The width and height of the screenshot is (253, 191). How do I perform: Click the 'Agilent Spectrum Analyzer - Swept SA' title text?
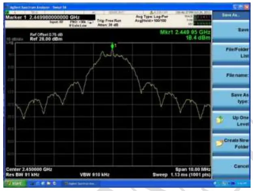(x=38, y=7)
